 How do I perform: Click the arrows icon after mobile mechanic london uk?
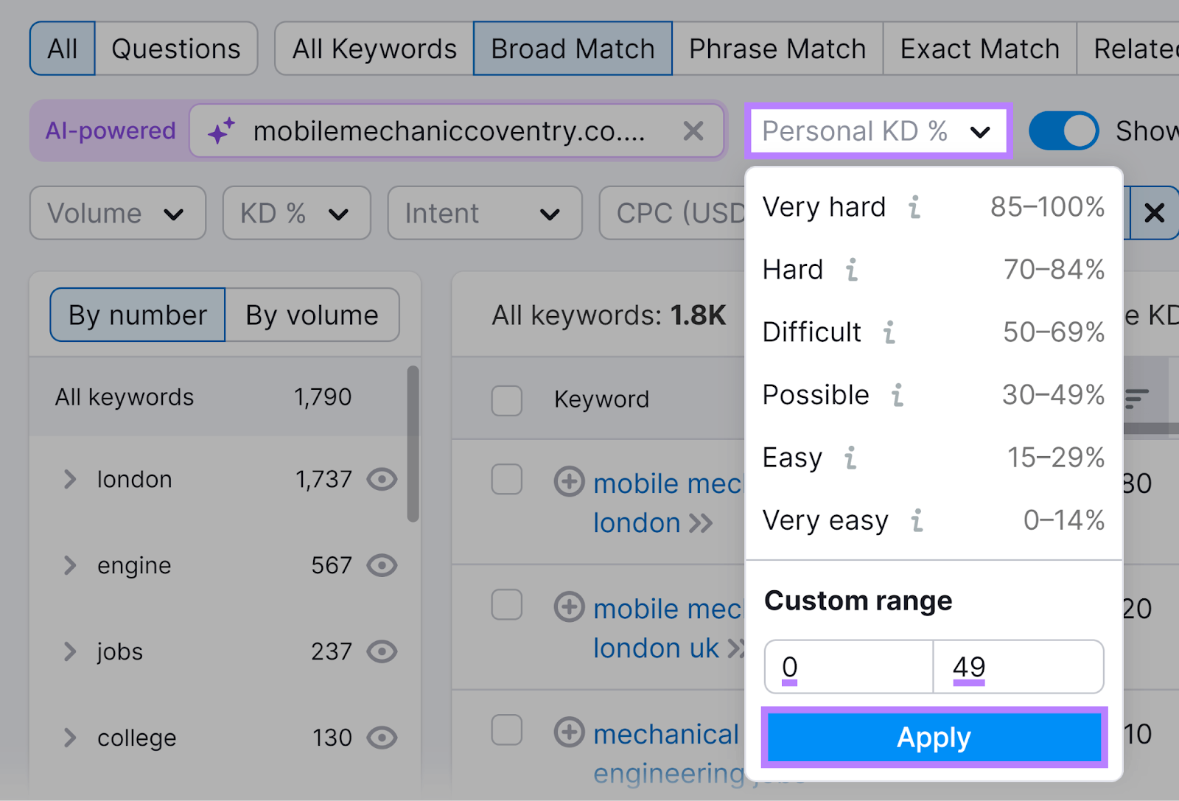point(737,648)
